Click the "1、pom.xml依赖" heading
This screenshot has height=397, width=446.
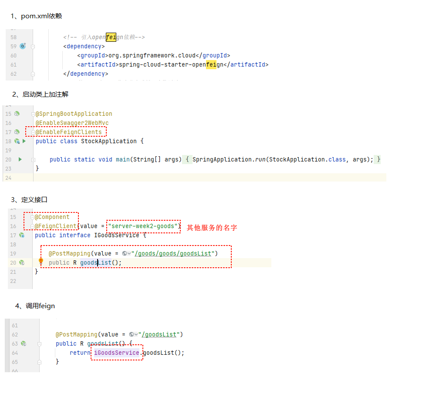(x=37, y=16)
